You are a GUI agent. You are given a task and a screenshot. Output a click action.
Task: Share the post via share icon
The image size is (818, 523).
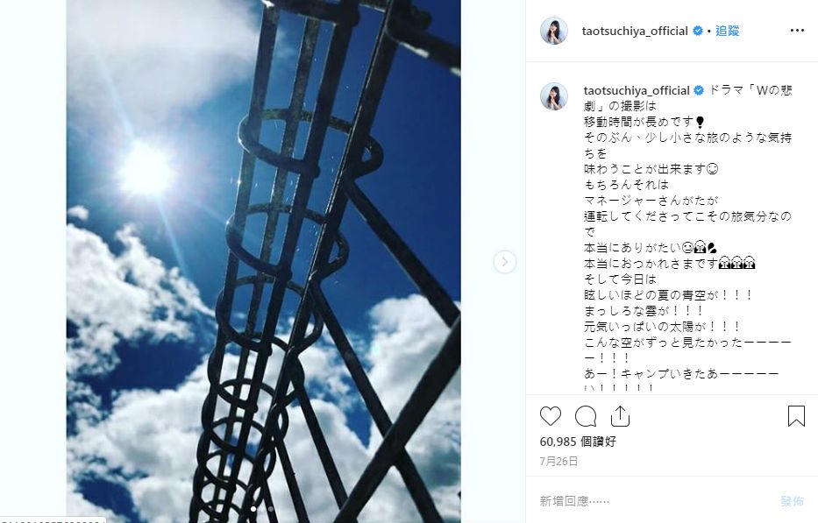(x=620, y=416)
